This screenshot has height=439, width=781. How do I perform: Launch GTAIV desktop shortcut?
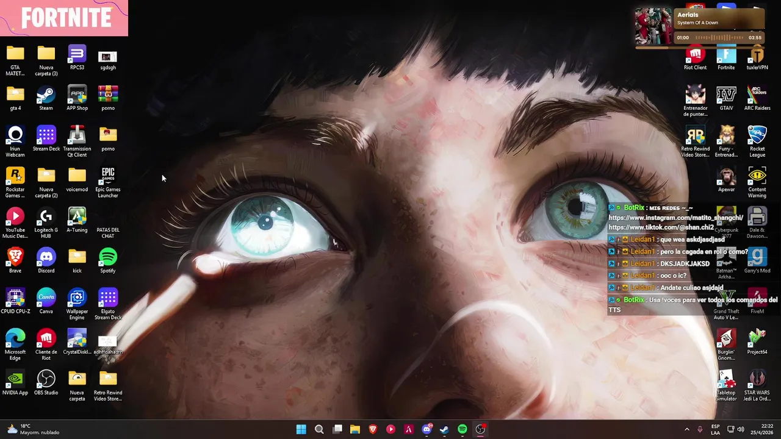tap(726, 99)
